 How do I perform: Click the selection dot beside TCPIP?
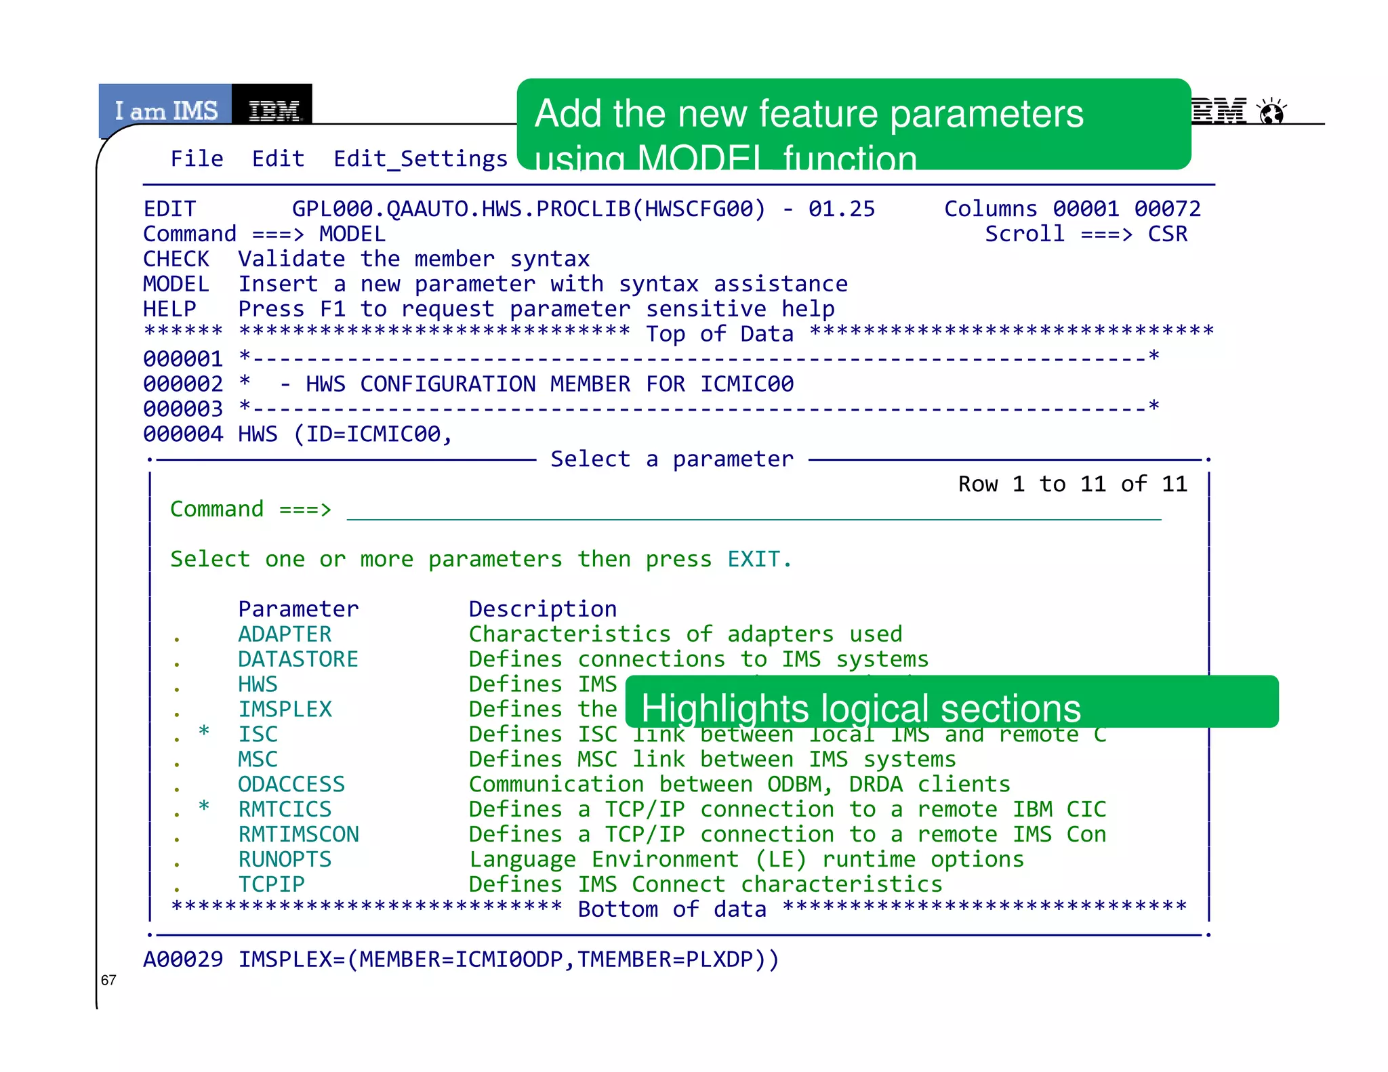pyautogui.click(x=176, y=890)
